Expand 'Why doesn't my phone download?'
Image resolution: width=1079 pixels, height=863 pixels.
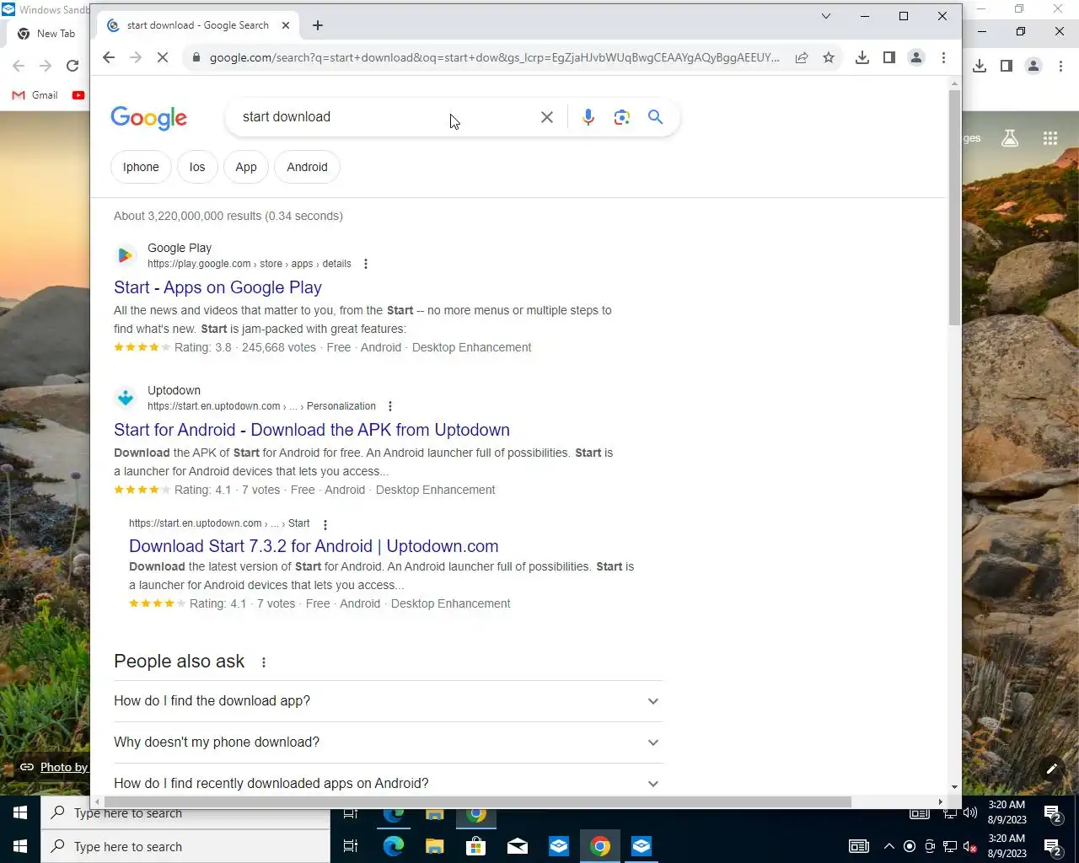pos(388,742)
